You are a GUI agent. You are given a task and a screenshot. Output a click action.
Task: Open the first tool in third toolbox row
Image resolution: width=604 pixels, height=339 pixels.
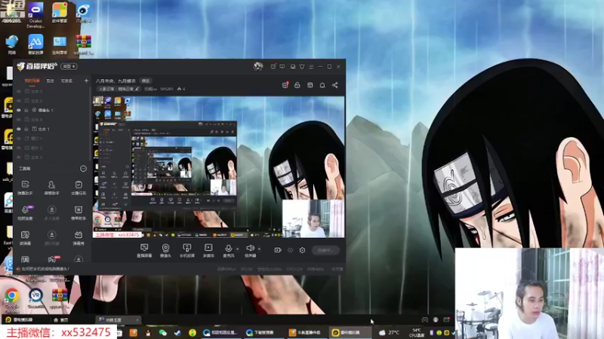[x=25, y=237]
